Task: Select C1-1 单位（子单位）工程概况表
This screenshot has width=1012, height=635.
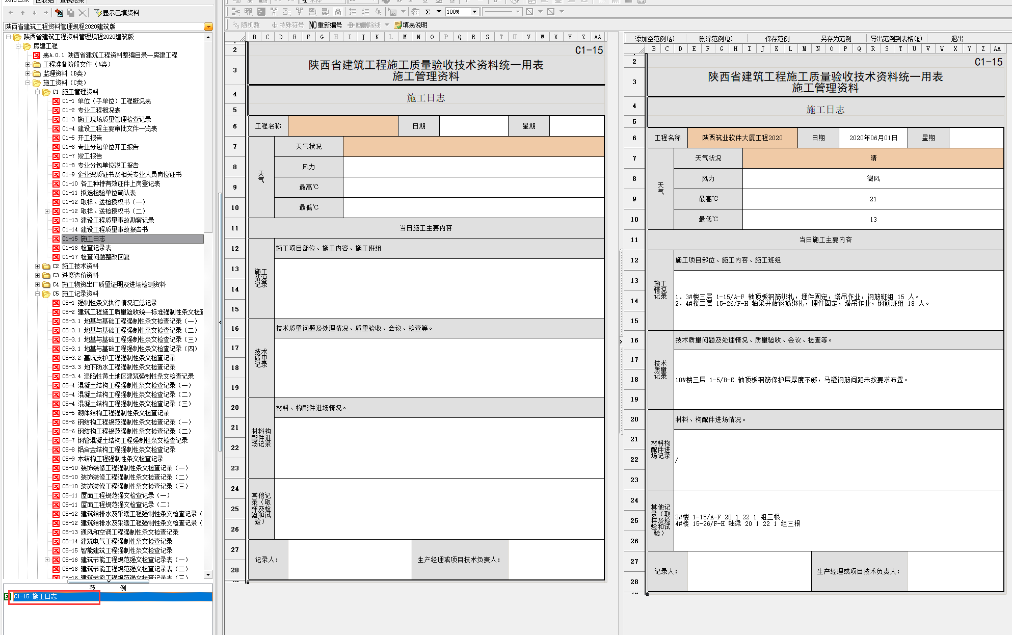Action: pos(106,101)
